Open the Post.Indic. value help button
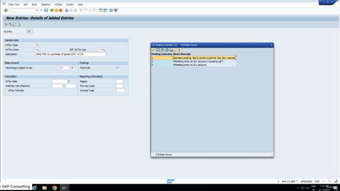 (118, 68)
